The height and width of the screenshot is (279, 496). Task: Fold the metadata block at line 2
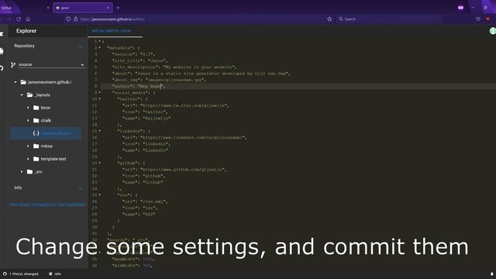click(x=100, y=48)
